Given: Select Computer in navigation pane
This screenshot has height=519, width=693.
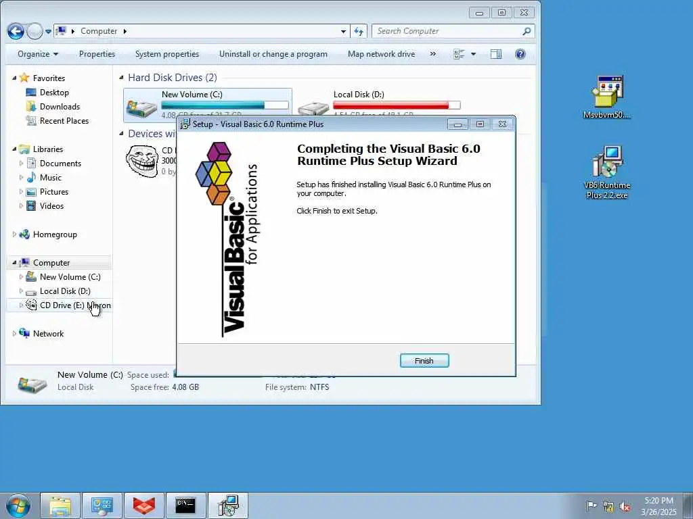Looking at the screenshot, I should [51, 263].
